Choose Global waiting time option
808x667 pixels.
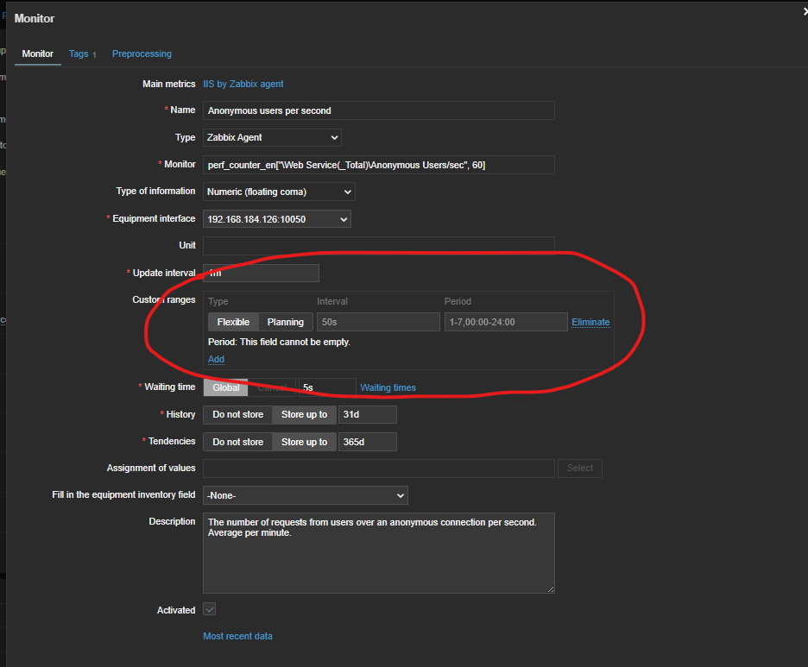[x=226, y=387]
